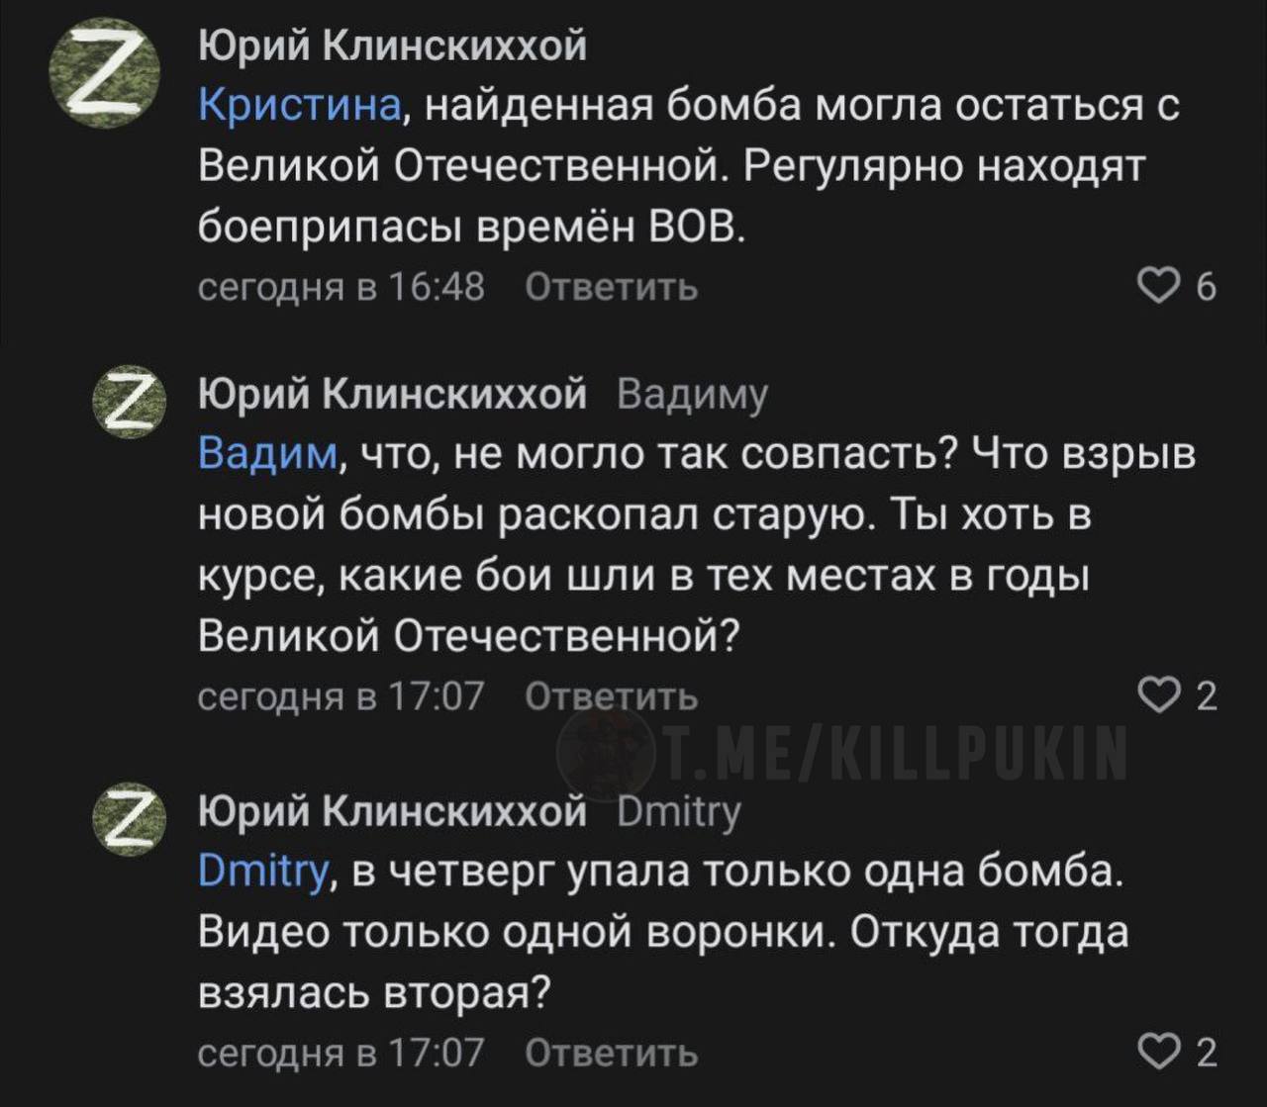
Task: Click the gray Dmitry reply-target label
Action: point(678,812)
